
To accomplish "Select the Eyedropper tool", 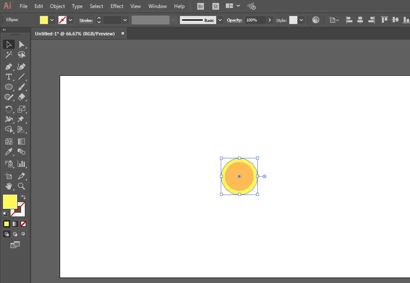I will pos(8,152).
